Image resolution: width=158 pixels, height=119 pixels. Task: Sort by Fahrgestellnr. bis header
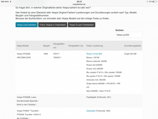(x=76, y=46)
